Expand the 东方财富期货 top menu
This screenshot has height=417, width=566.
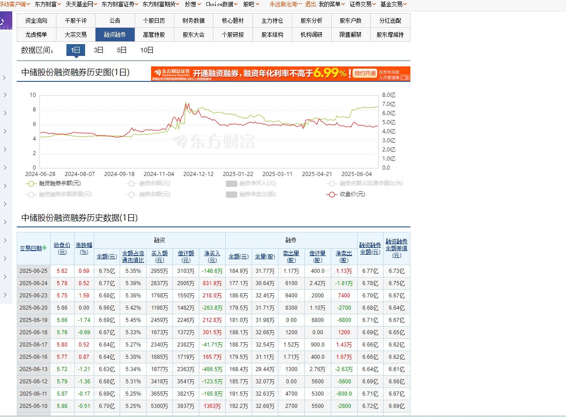click(x=161, y=4)
